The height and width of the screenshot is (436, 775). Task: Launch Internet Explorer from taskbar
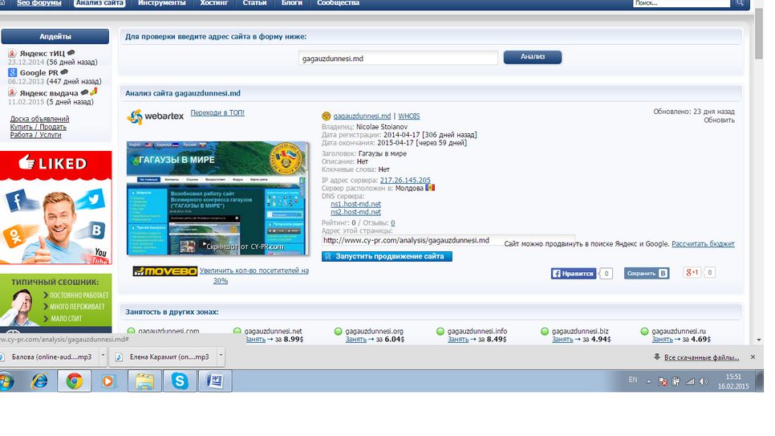[x=39, y=381]
